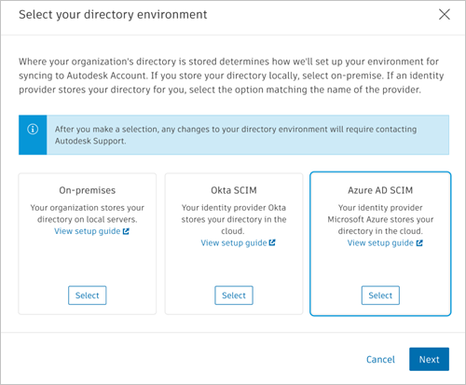Open the On-premises View setup guide link
The height and width of the screenshot is (385, 466).
tap(88, 231)
